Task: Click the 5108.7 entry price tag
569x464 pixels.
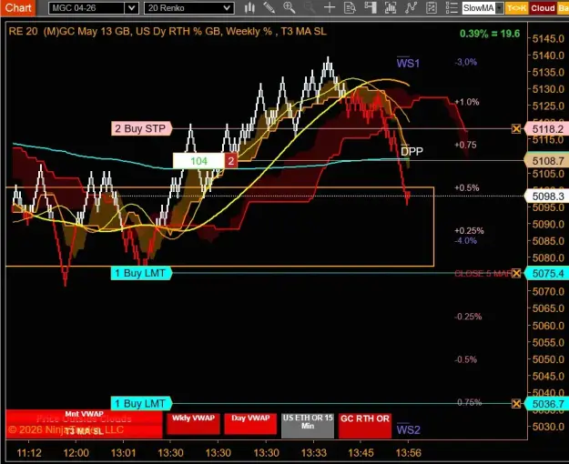Action: point(547,161)
